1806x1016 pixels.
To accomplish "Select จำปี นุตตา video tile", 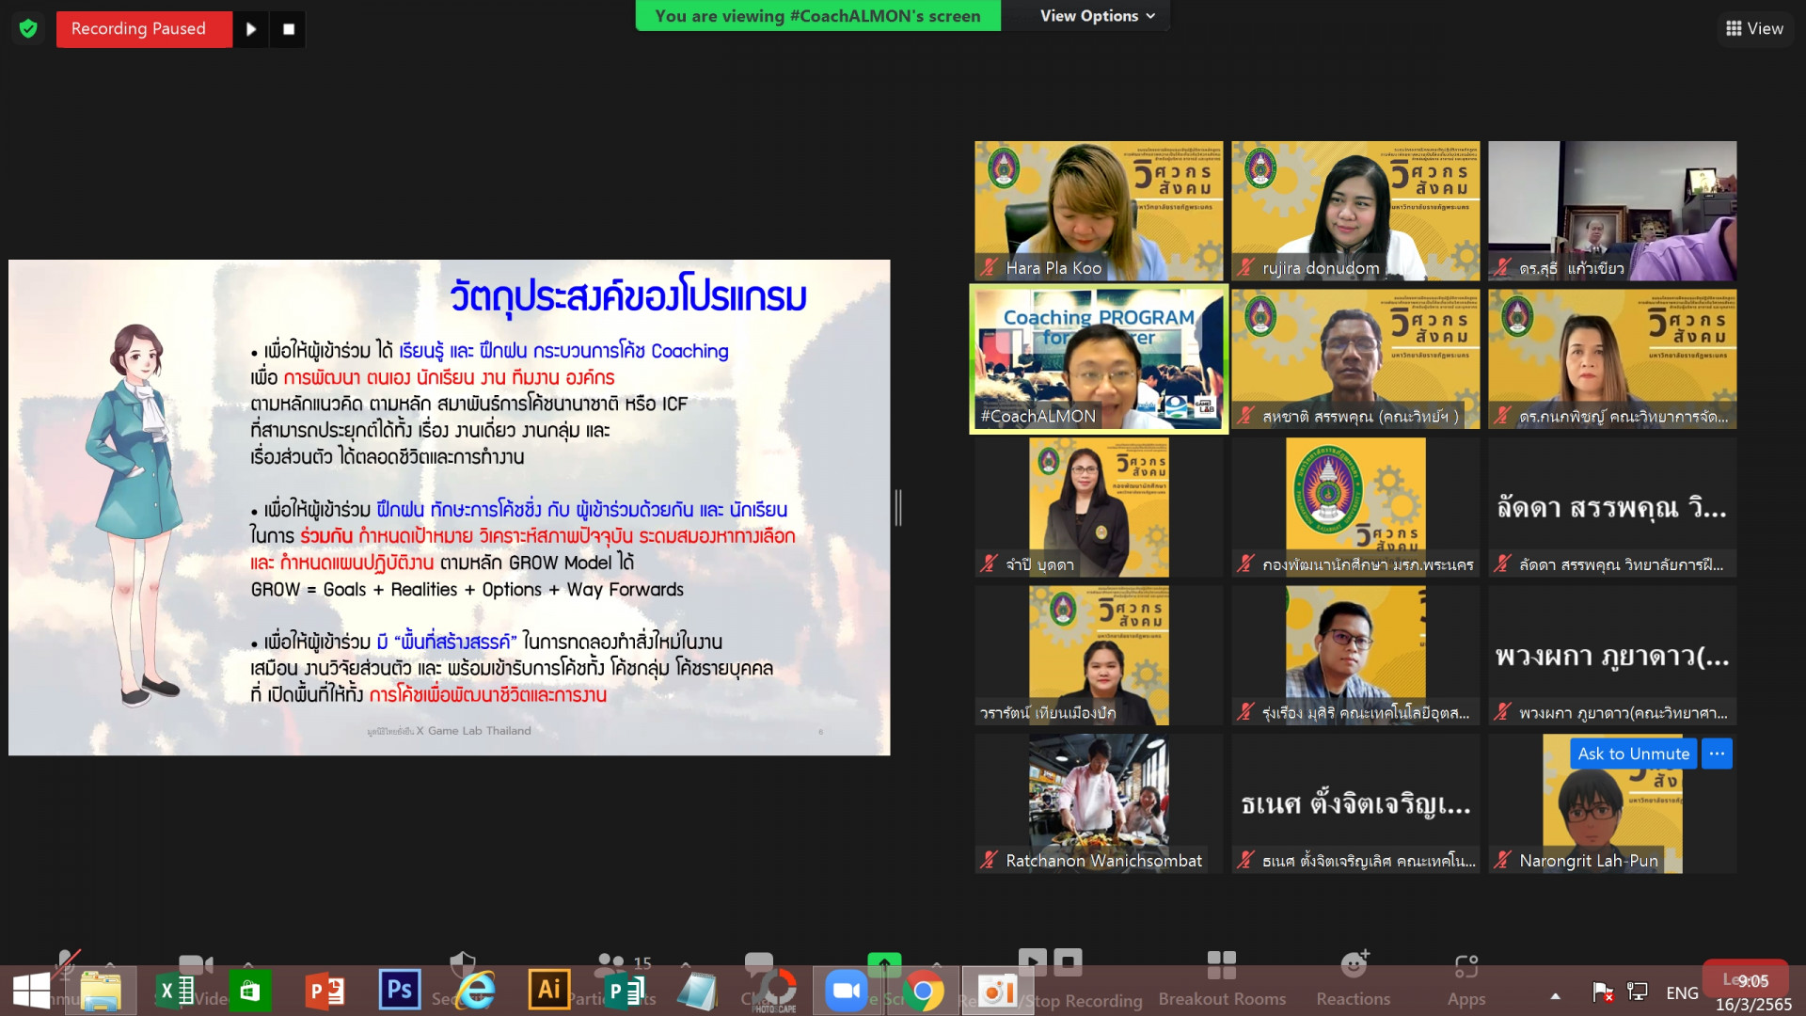I will (x=1099, y=507).
